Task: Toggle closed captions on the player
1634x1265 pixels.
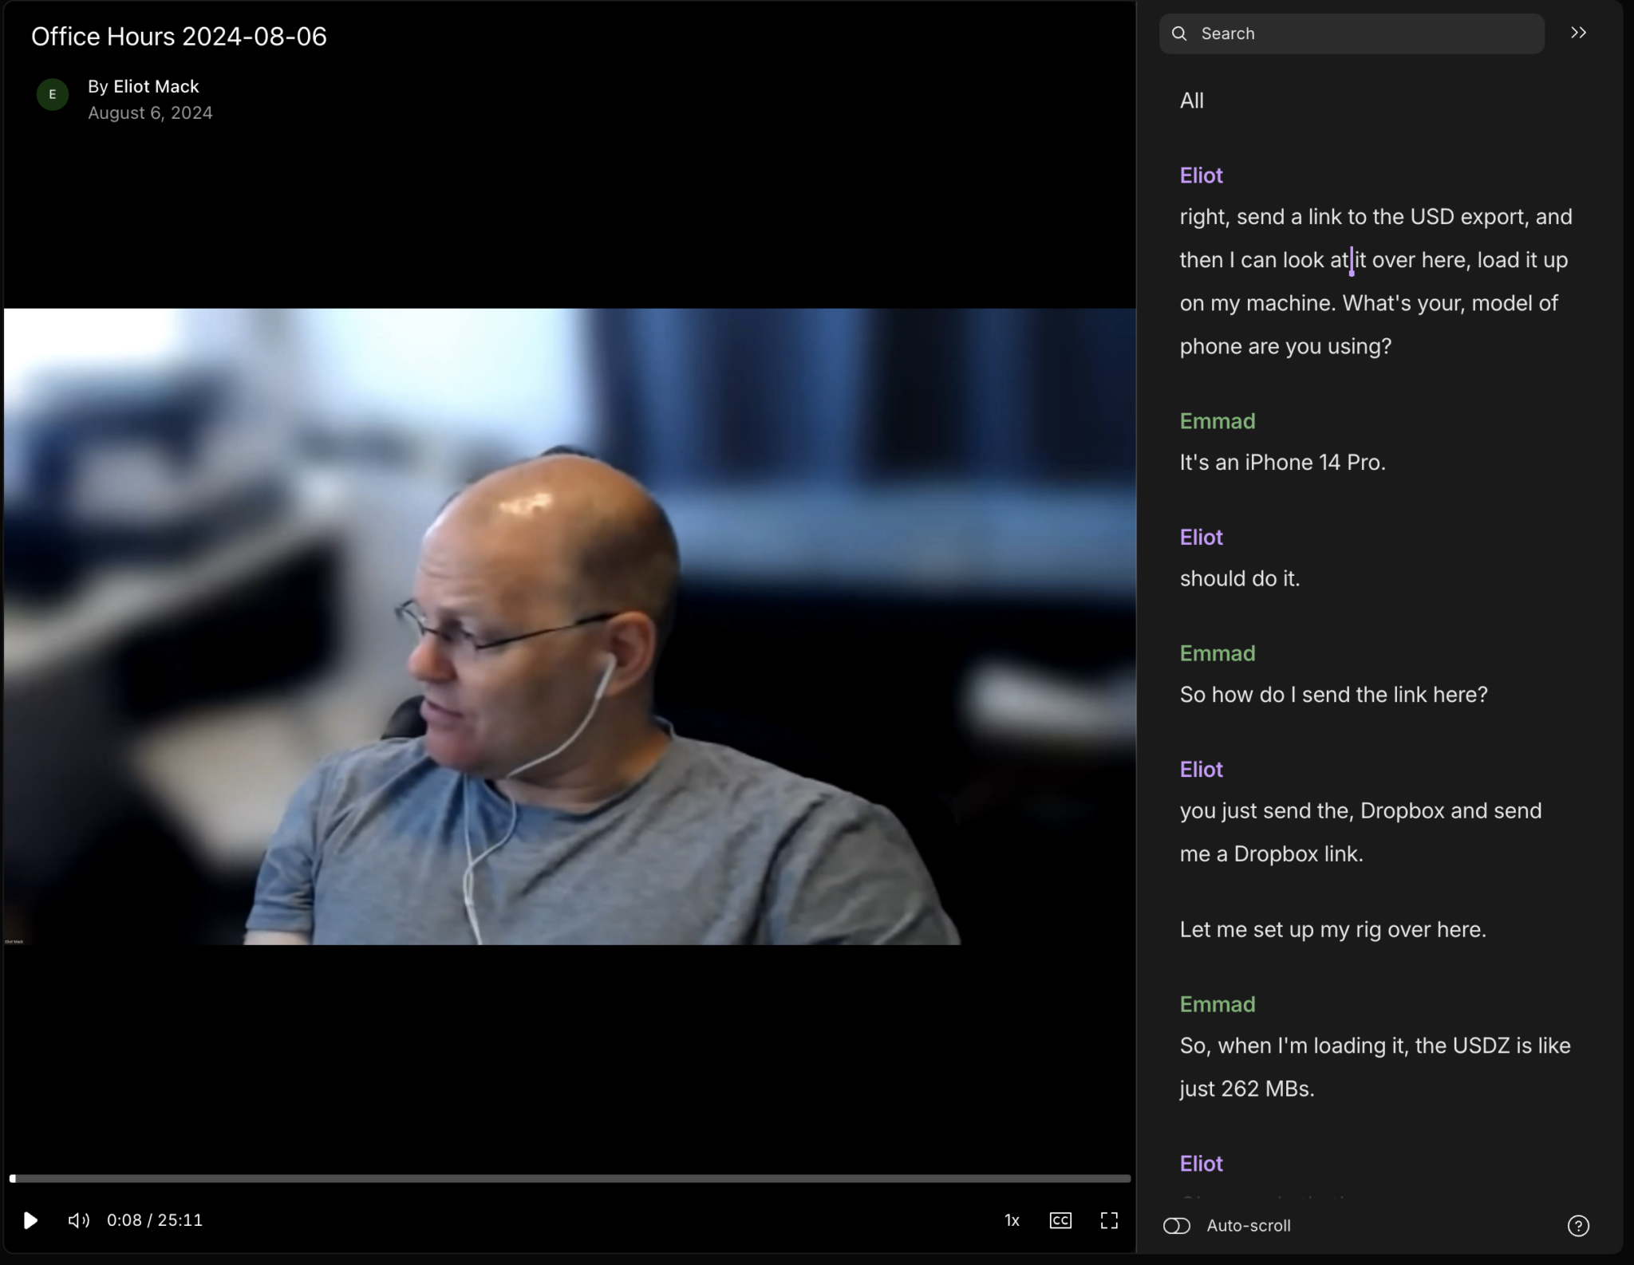Action: click(1060, 1220)
